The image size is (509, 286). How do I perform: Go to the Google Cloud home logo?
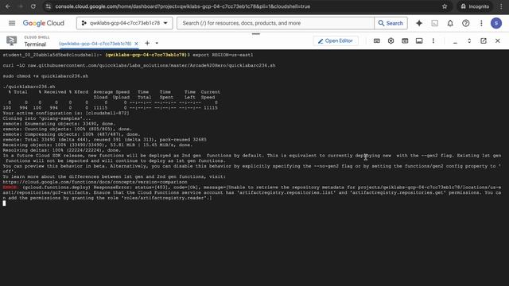tap(44, 23)
